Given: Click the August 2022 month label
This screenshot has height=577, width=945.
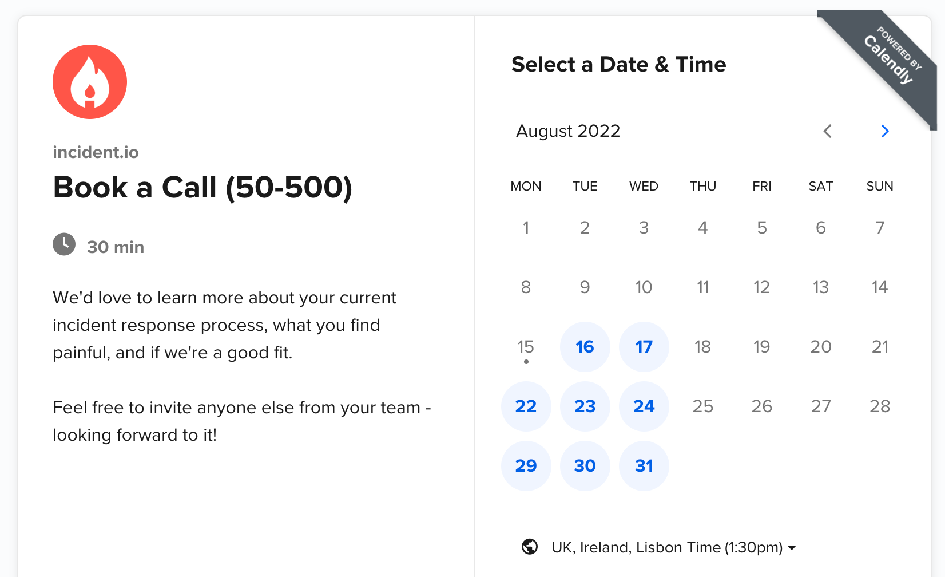Looking at the screenshot, I should click(568, 131).
